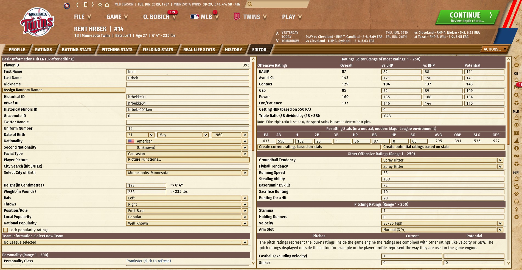Open the MLB menu
The image size is (522, 270).
(205, 17)
